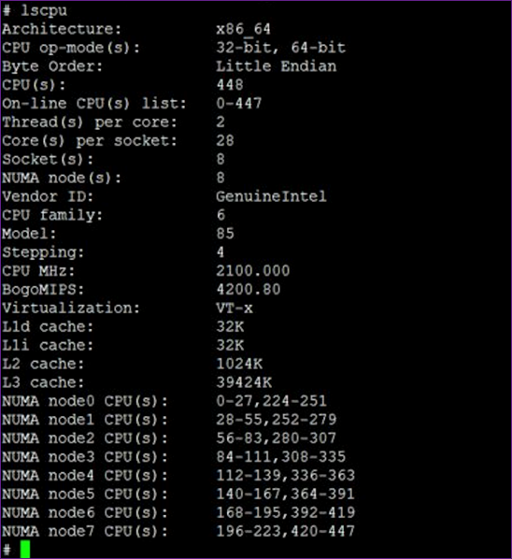Click the NUMA node4 CPU(s) label

(85, 476)
